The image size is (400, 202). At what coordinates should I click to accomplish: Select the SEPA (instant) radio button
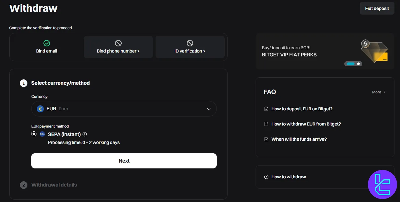coord(34,134)
